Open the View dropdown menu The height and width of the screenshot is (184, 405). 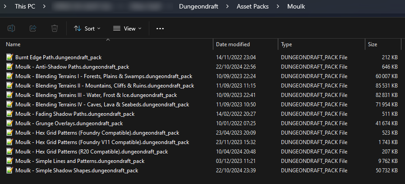127,28
